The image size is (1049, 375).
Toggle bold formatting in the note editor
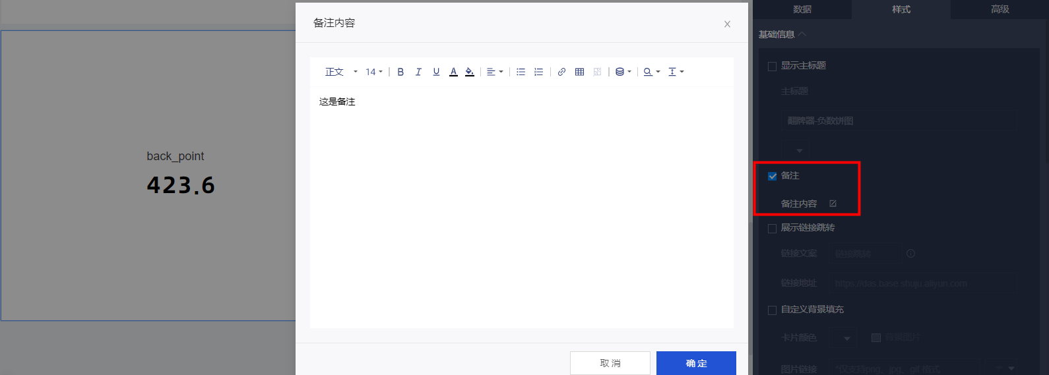coord(400,72)
